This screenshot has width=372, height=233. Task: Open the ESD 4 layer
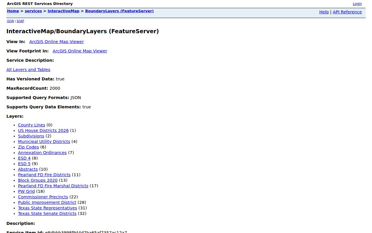(x=24, y=158)
